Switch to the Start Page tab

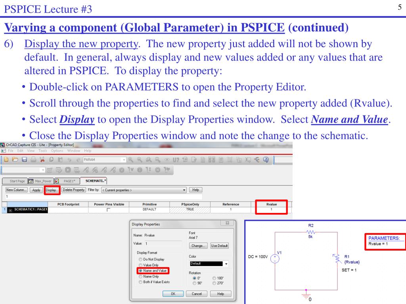[15, 181]
